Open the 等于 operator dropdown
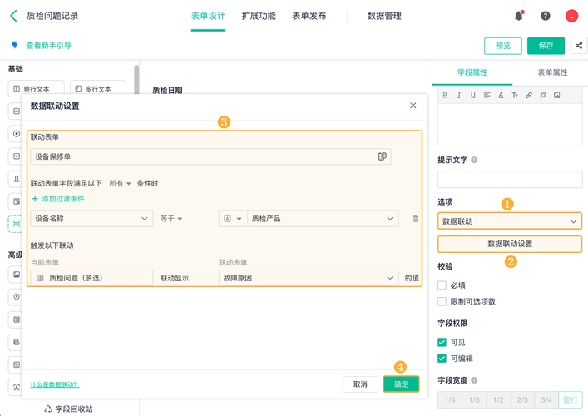This screenshot has width=588, height=416. [171, 218]
